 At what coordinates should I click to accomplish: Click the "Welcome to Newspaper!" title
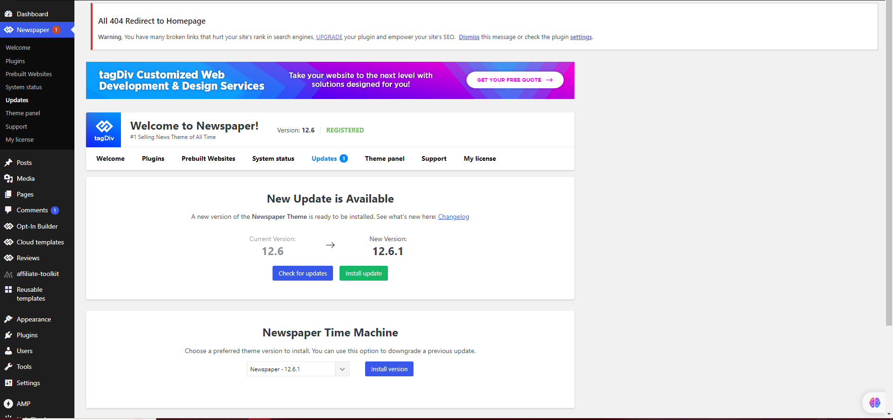click(x=194, y=126)
